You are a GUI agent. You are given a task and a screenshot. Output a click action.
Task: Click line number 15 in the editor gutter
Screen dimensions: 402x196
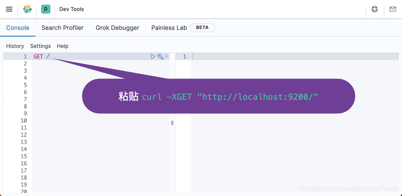tap(24, 156)
